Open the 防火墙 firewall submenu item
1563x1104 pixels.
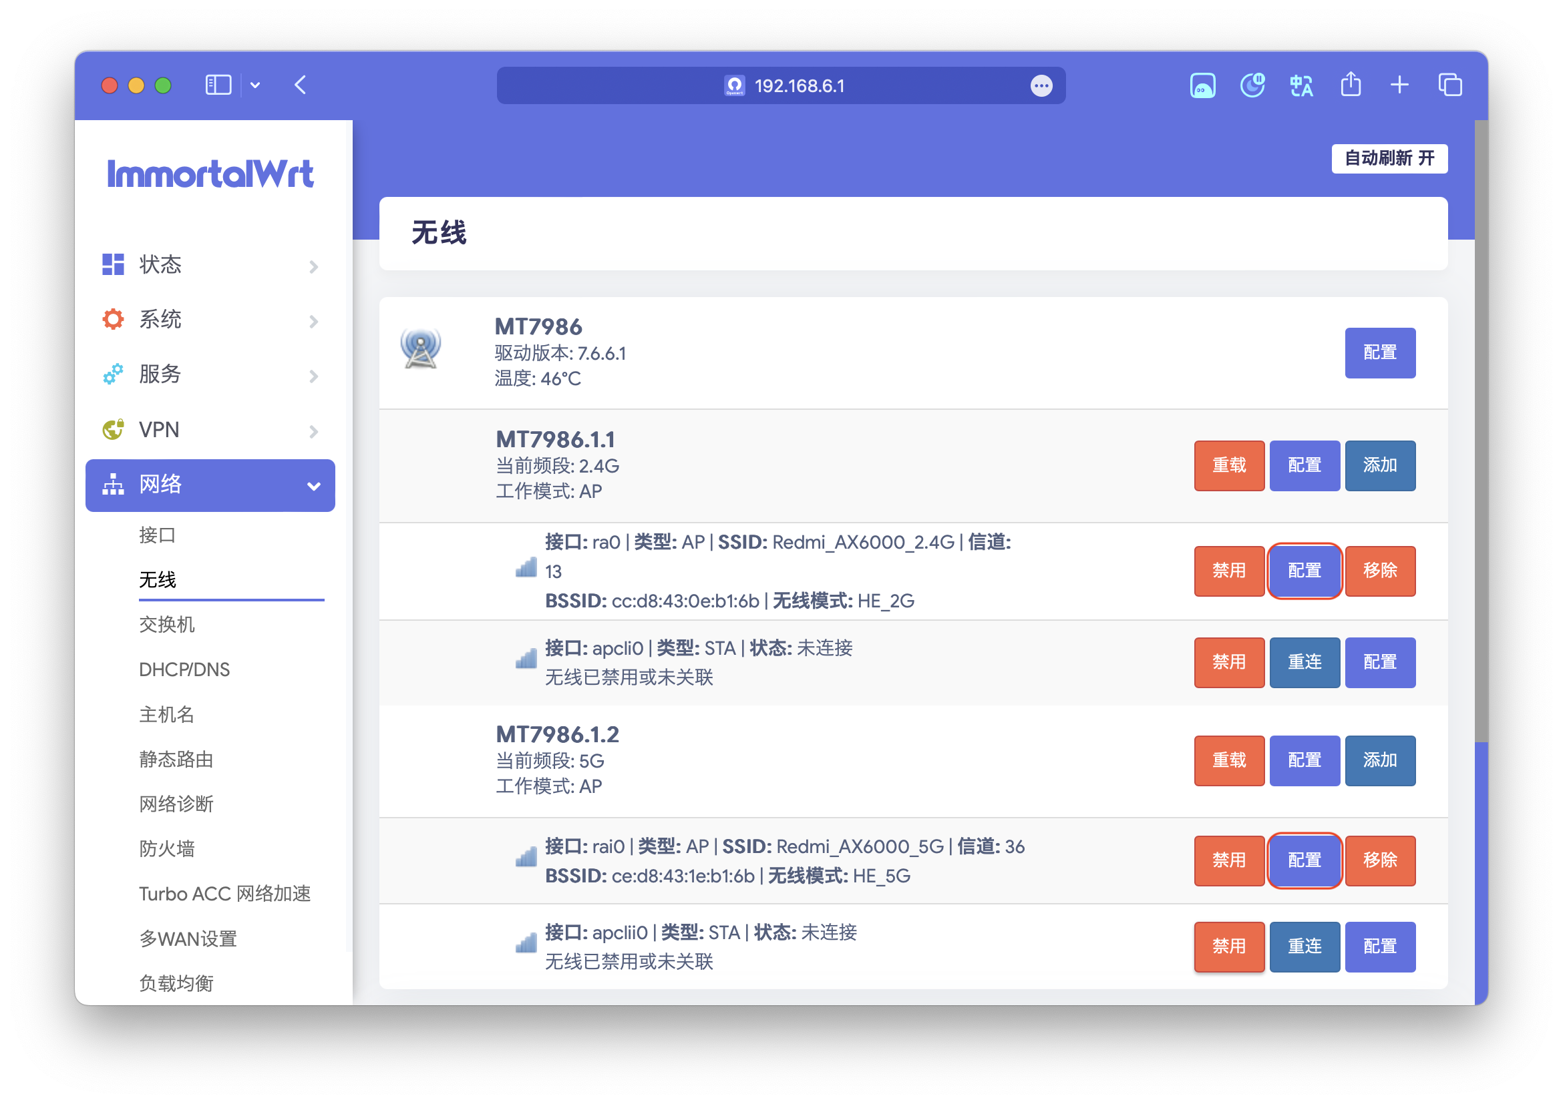167,848
